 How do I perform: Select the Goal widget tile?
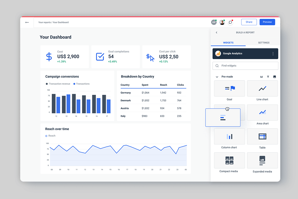[229, 89]
